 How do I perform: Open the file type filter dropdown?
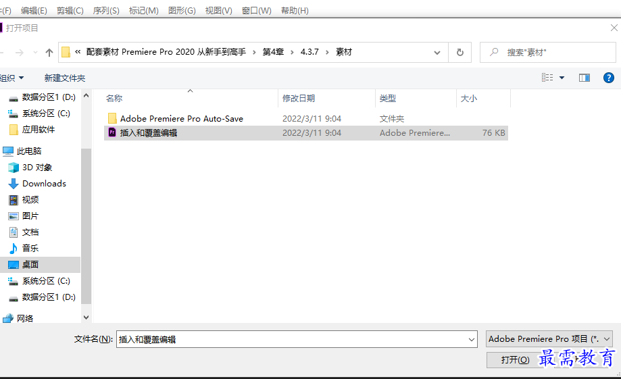coord(549,339)
